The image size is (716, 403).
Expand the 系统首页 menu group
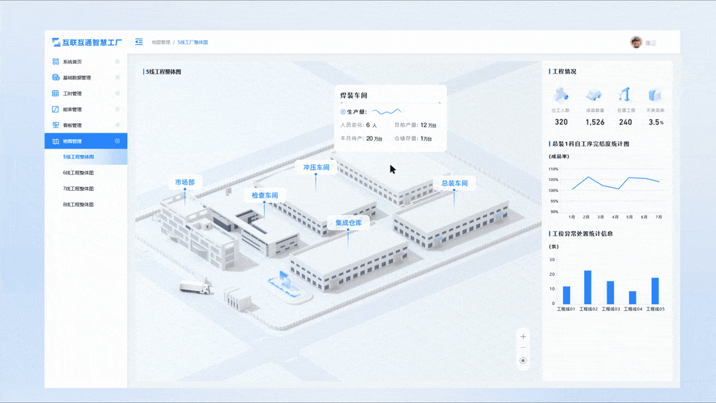(117, 61)
